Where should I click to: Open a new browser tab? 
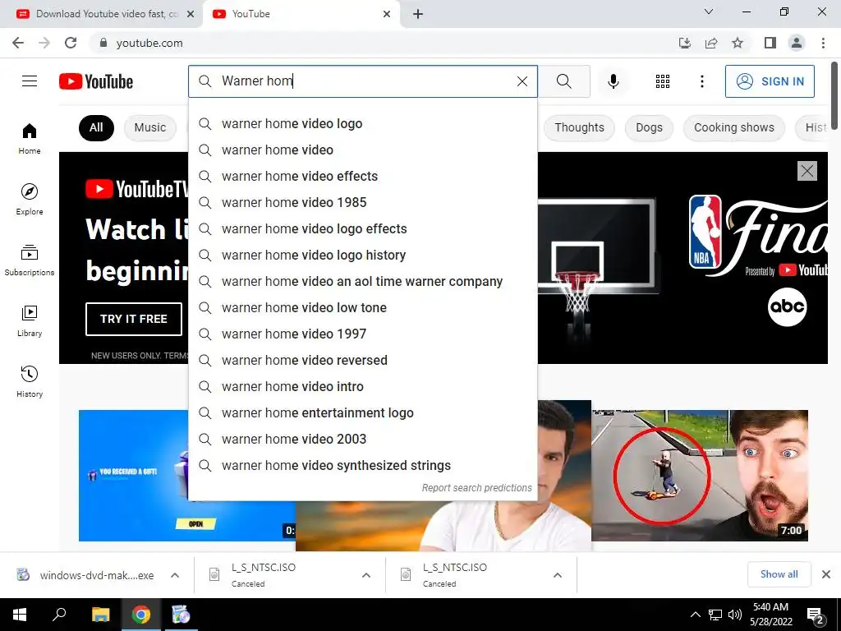click(418, 14)
